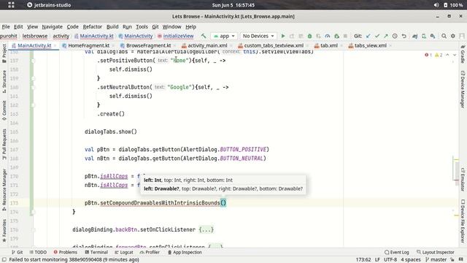The width and height of the screenshot is (467, 263).
Task: Open the master Git branch widget
Action: [x=436, y=260]
